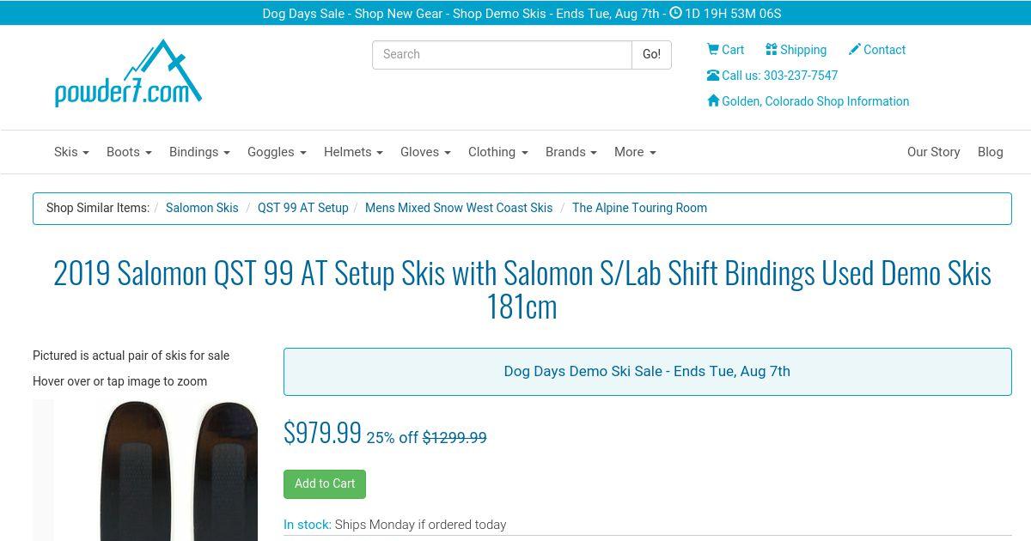Viewport: 1031px width, 541px height.
Task: Expand the Brands dropdown menu
Action: [x=570, y=152]
